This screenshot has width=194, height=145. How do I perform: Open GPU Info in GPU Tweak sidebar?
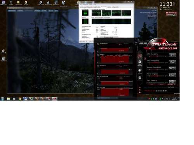click(x=140, y=78)
